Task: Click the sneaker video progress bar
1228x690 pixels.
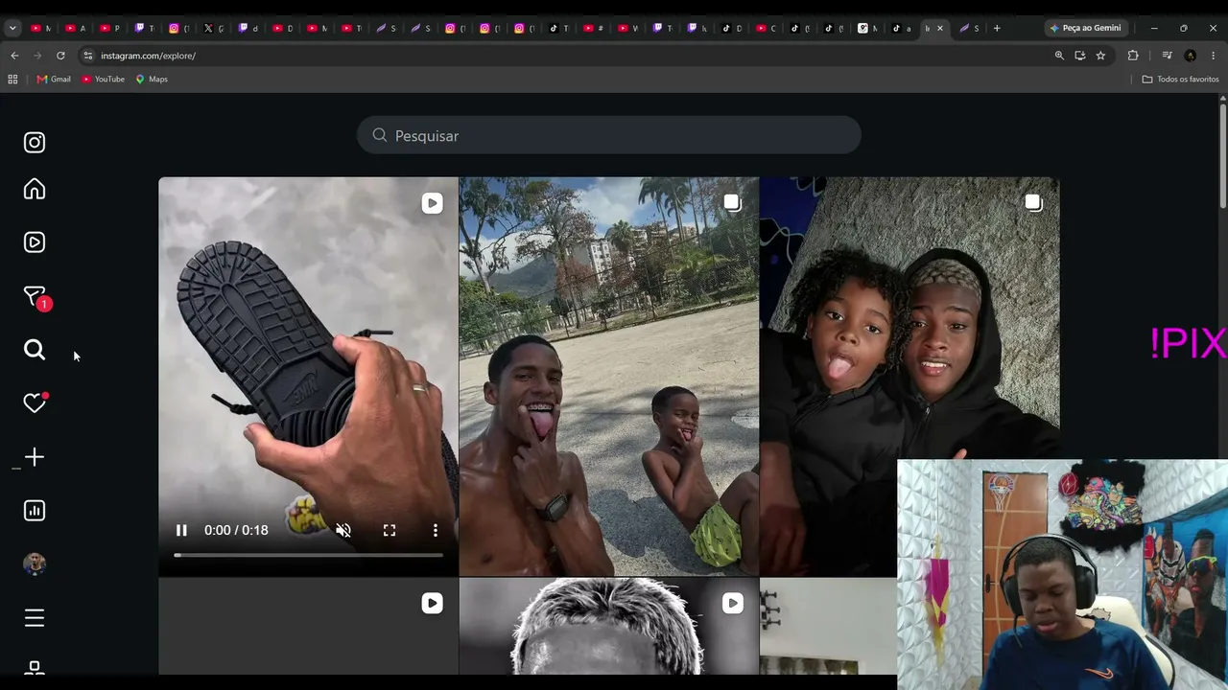Action: (308, 555)
